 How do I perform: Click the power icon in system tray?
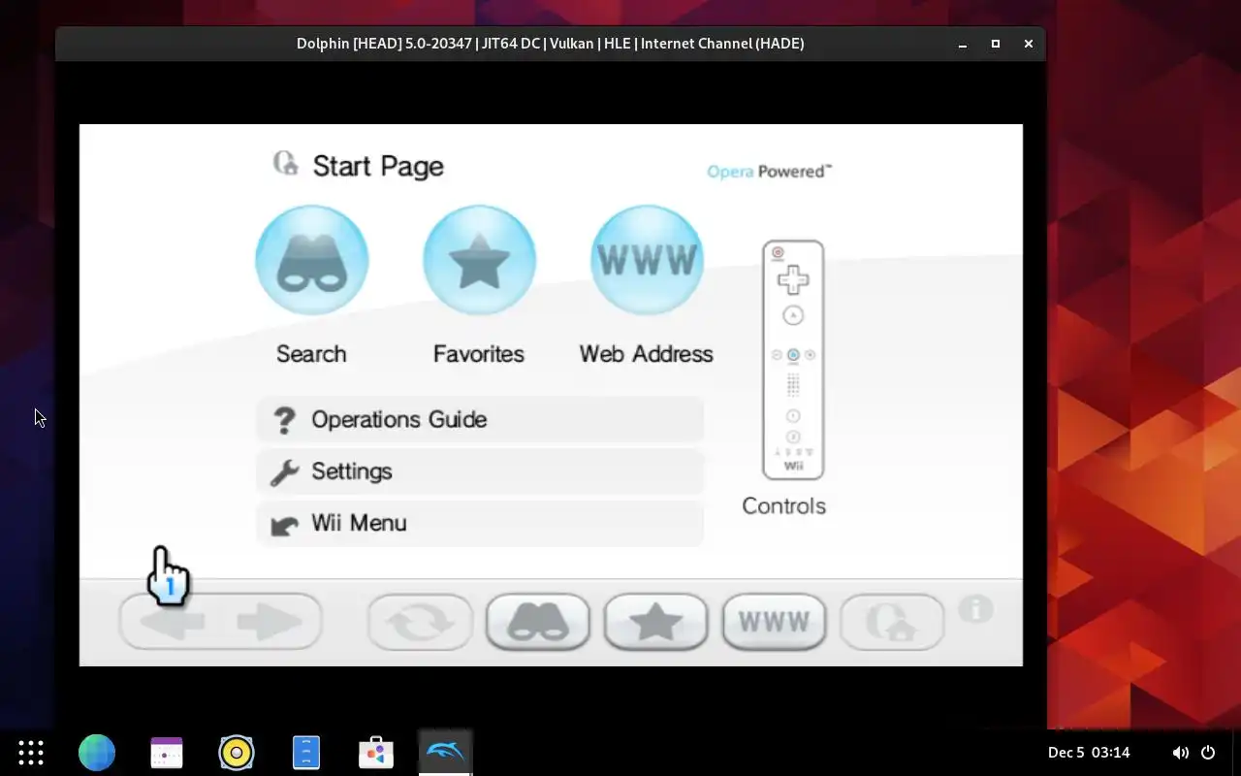[1208, 753]
